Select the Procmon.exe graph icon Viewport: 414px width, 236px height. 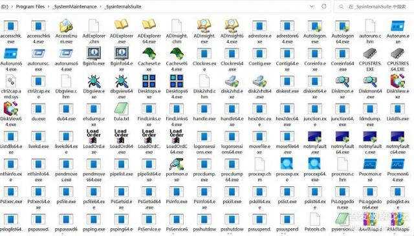(x=370, y=164)
